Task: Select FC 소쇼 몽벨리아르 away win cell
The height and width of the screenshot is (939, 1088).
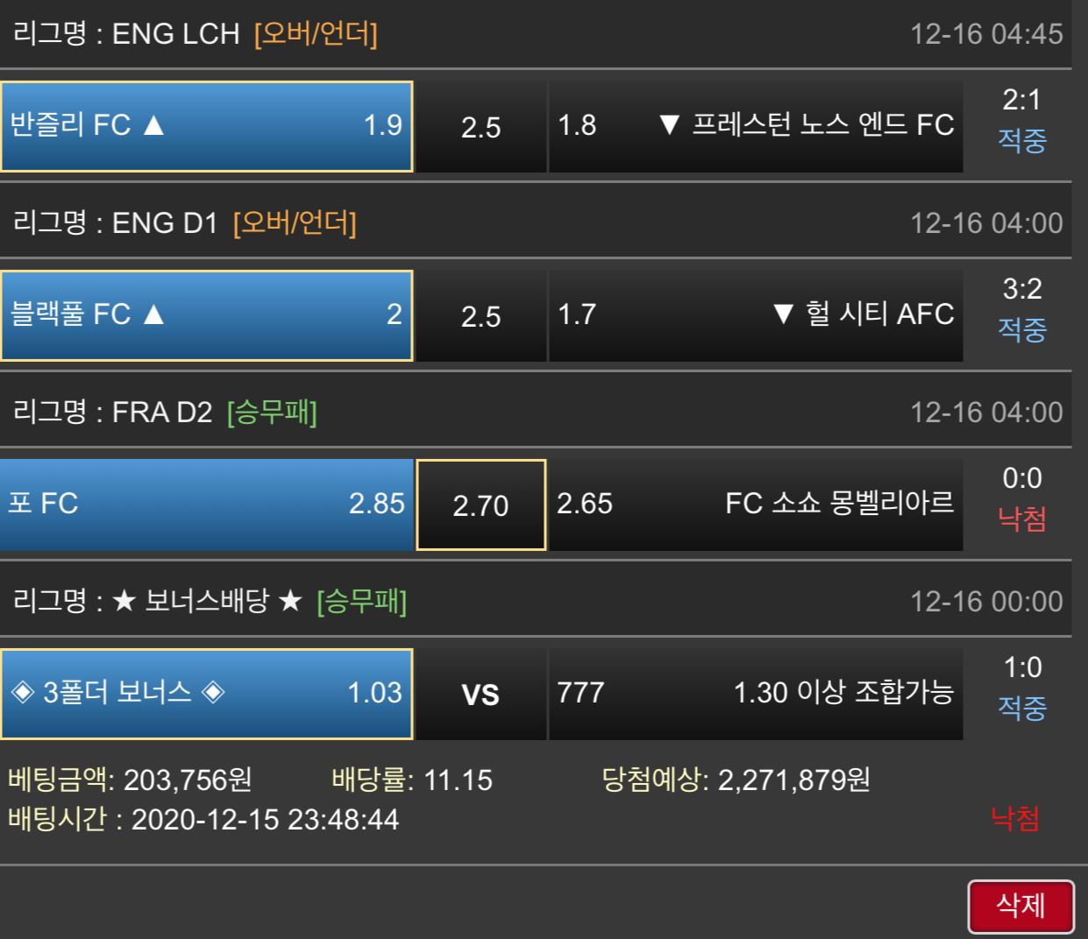Action: [755, 505]
